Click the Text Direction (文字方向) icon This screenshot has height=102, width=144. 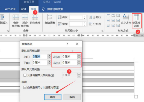(x=126, y=17)
